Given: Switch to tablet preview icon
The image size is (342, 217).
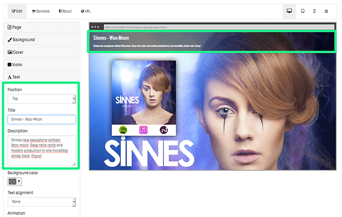Looking at the screenshot, I should pyautogui.click(x=302, y=11).
